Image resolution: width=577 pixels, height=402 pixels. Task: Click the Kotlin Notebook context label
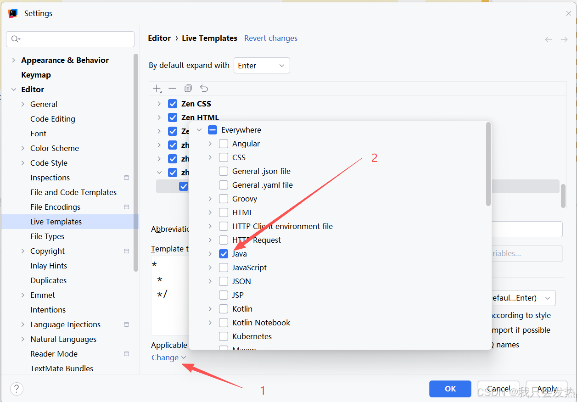click(x=261, y=323)
